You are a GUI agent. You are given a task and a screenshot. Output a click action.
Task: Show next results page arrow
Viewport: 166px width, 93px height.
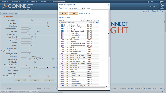point(94,20)
